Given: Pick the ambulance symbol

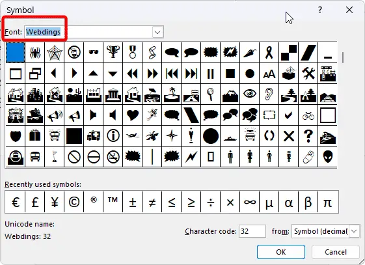Looking at the screenshot, I should click(x=94, y=136).
